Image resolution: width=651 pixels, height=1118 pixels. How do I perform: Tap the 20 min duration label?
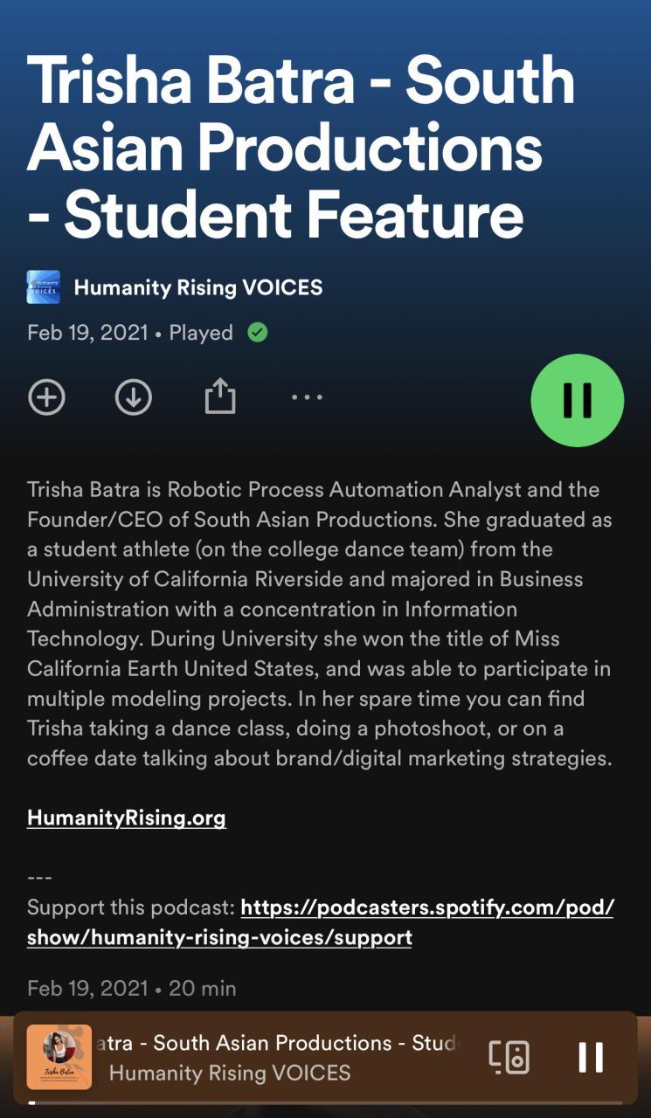(x=202, y=988)
